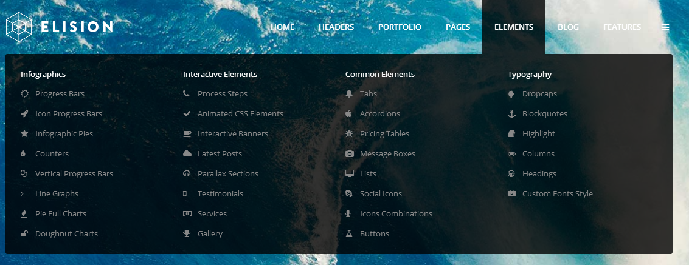689x265 pixels.
Task: Click the Elision cube logo icon
Action: [18, 27]
